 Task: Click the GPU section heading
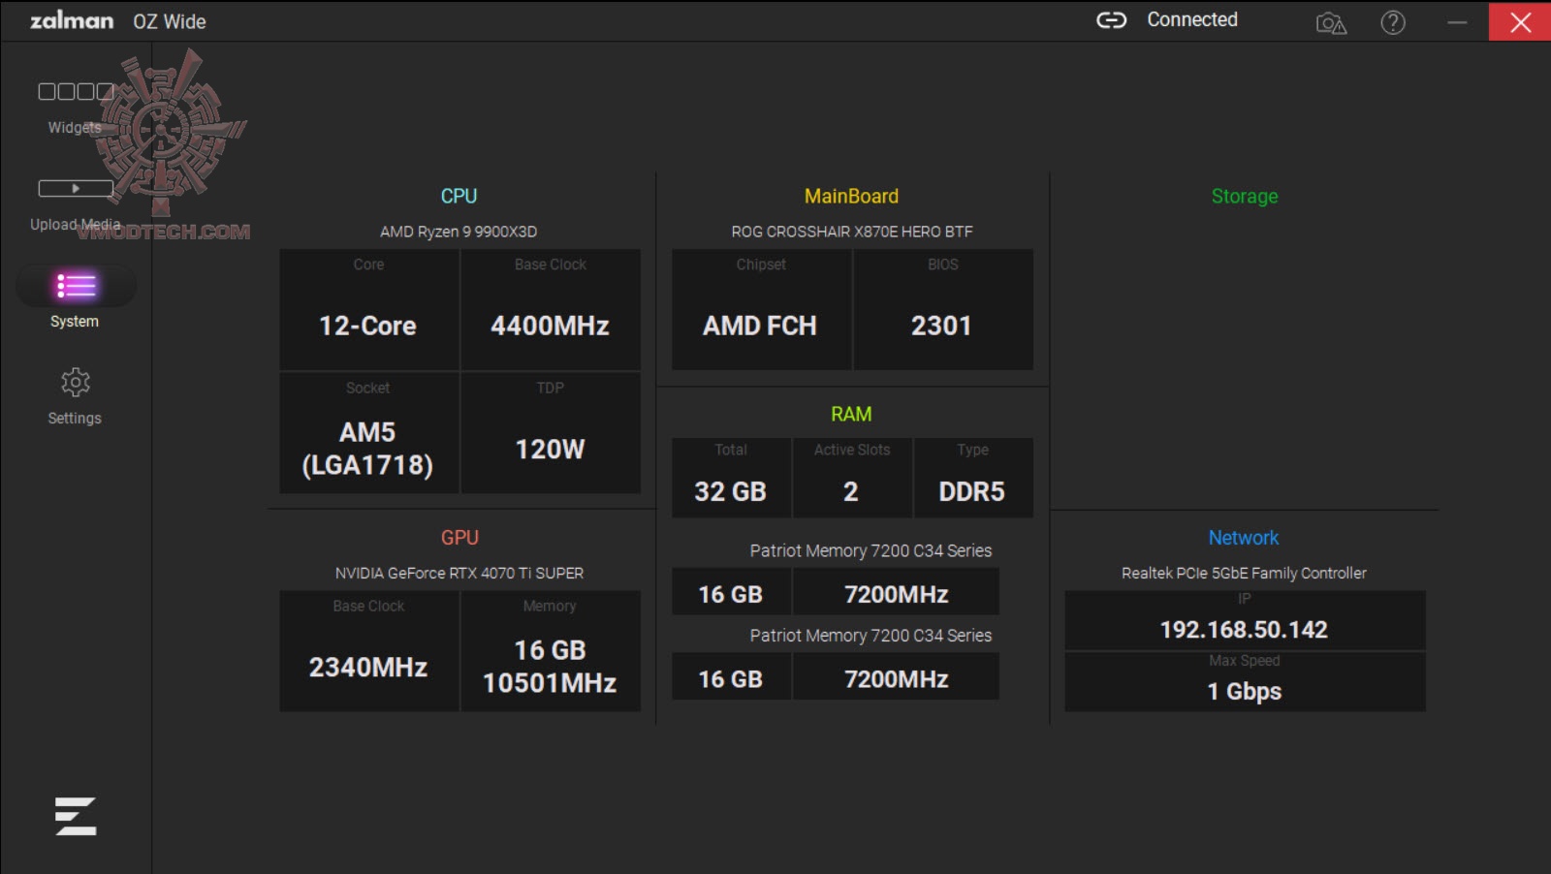click(x=459, y=538)
